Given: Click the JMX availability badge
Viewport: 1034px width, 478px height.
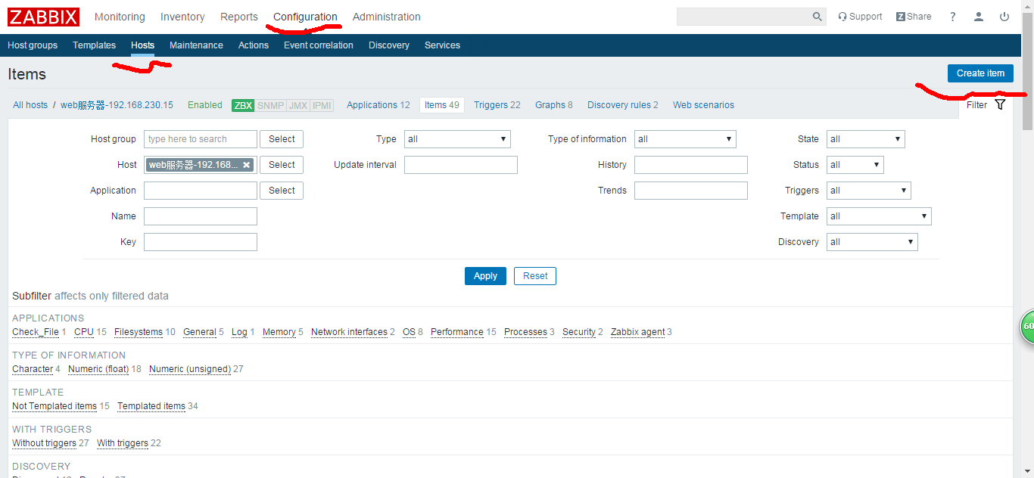Looking at the screenshot, I should tap(298, 105).
